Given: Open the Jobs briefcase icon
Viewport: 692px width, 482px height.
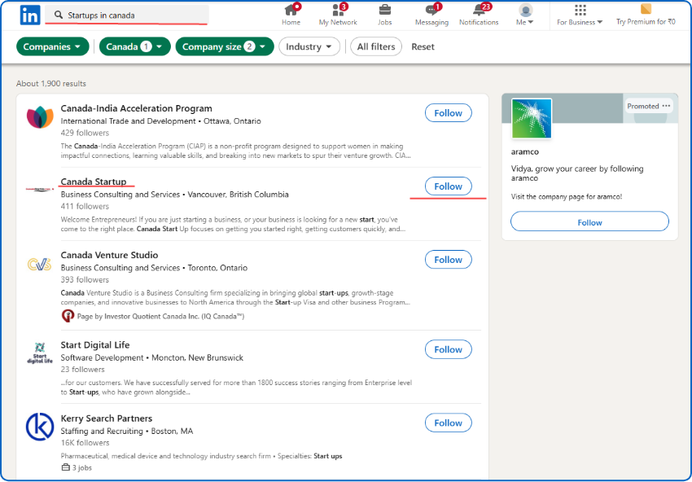Looking at the screenshot, I should click(x=385, y=10).
